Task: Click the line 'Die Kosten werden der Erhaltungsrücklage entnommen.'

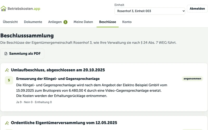Action: [62, 96]
